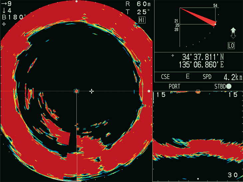Click the range marker dot at right sonar edge
Image resolution: width=243 pixels, height=182 pixels.
tap(149, 91)
